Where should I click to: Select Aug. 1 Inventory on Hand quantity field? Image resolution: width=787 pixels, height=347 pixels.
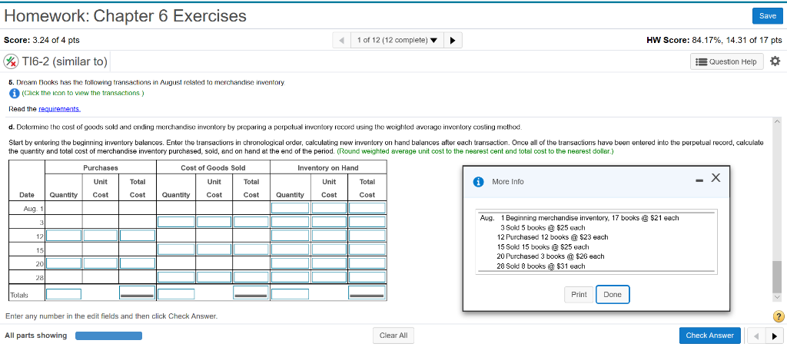pyautogui.click(x=291, y=208)
